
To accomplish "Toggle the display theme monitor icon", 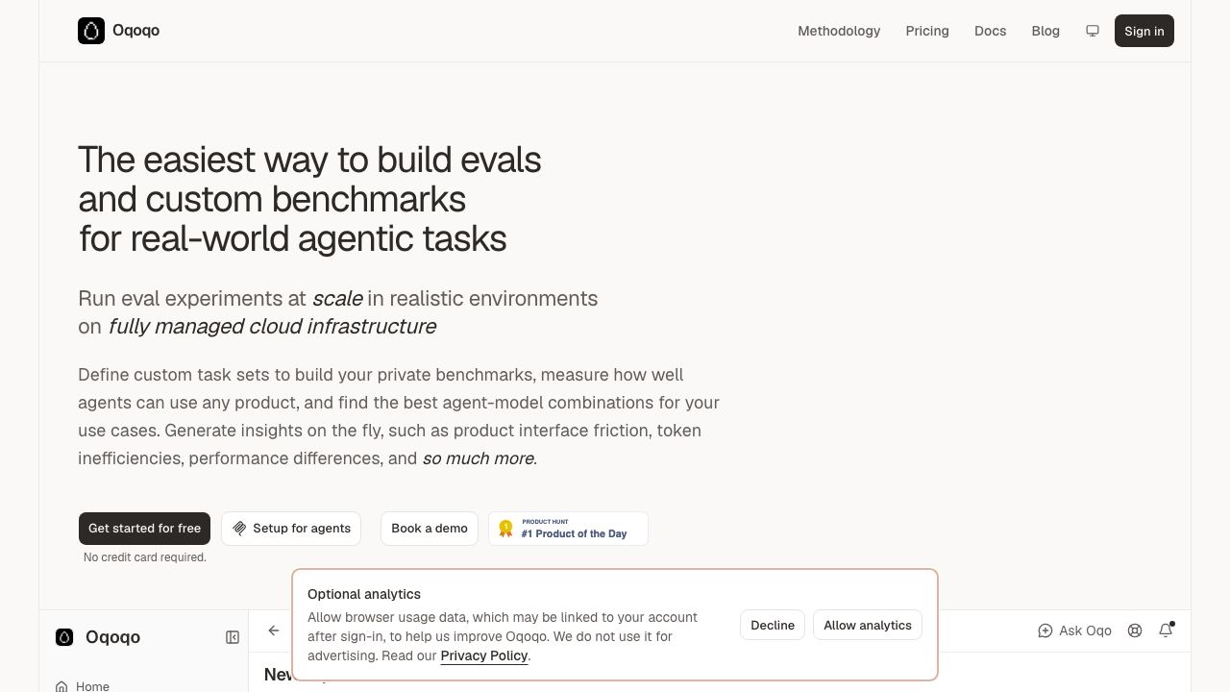I will [1093, 31].
